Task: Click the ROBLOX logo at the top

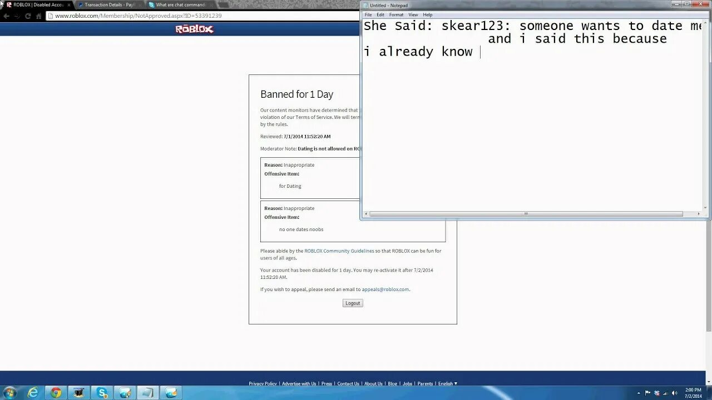Action: click(194, 28)
